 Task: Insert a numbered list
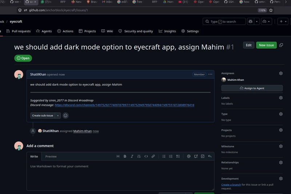(x=171, y=156)
